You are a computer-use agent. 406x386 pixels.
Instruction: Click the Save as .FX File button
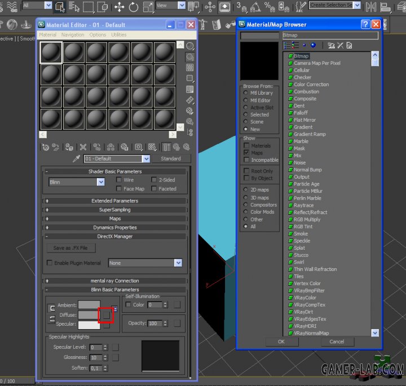70,248
